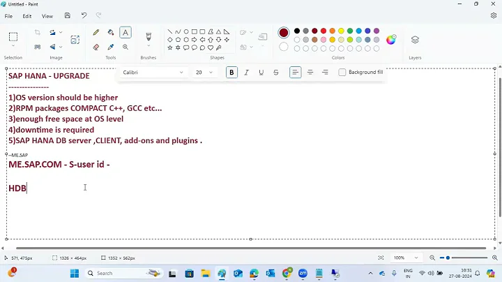Open the Layers panel

point(415,40)
